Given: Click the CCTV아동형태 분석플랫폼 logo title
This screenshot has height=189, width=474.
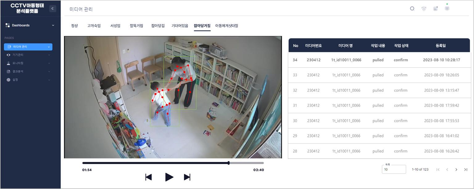Looking at the screenshot, I should coord(27,8).
